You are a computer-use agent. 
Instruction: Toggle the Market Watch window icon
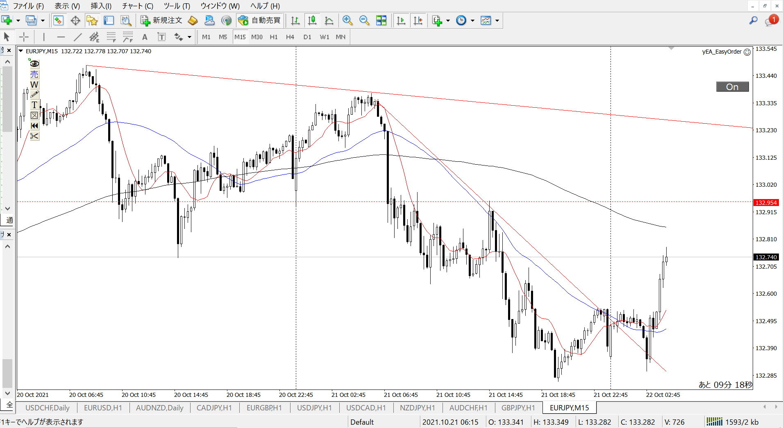point(58,20)
